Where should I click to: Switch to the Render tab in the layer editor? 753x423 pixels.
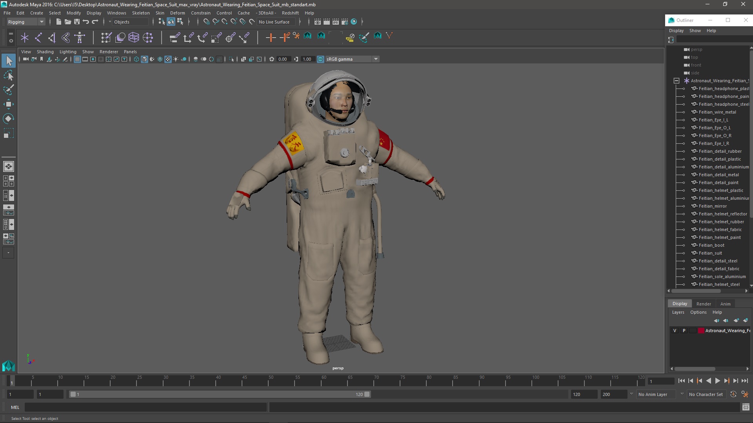[704, 304]
